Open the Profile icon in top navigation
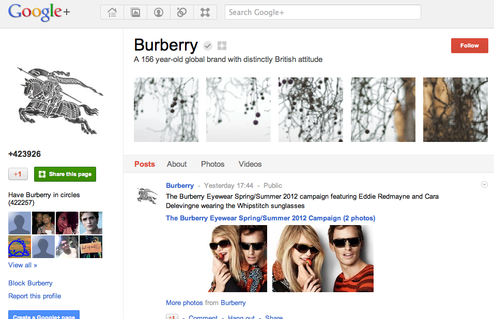This screenshot has height=319, width=494. pyautogui.click(x=159, y=12)
